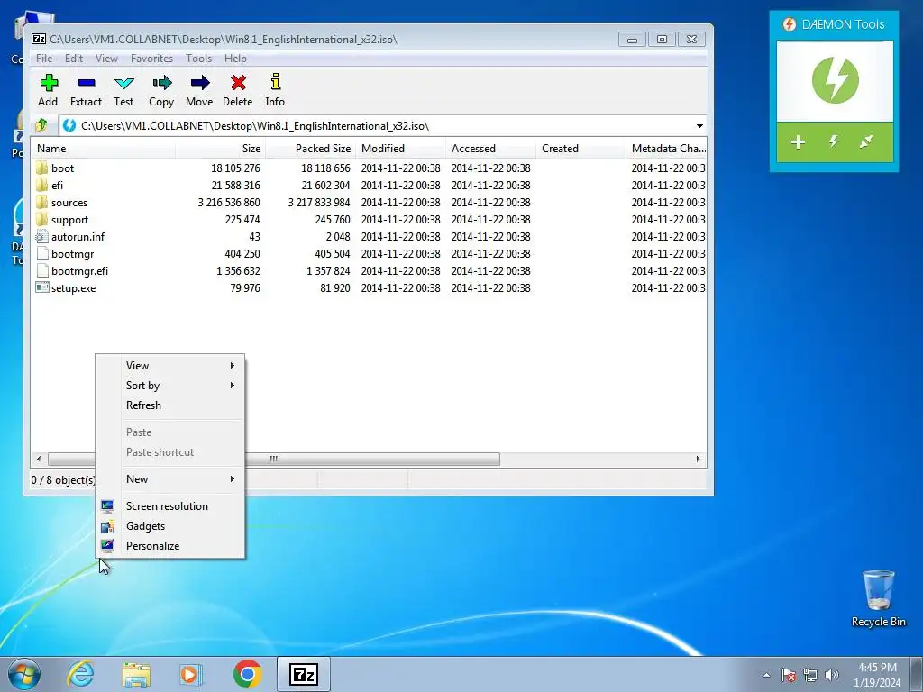Sort by the Accessed column header
This screenshot has width=923, height=692.
(x=490, y=149)
